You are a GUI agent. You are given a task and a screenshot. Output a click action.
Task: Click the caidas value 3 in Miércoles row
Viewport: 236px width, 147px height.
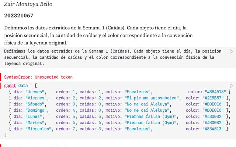[100, 129]
